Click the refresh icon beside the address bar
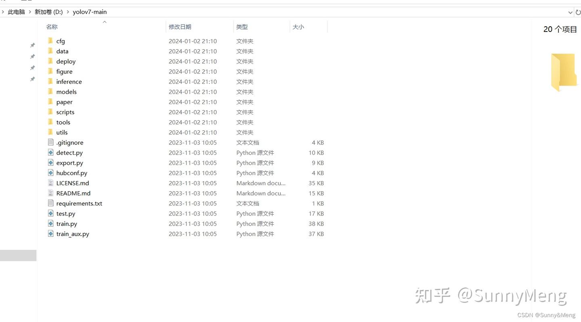The image size is (581, 322). pos(579,12)
